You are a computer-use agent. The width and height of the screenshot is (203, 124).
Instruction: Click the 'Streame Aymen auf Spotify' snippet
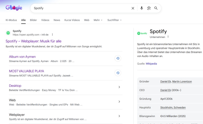coord(42,61)
